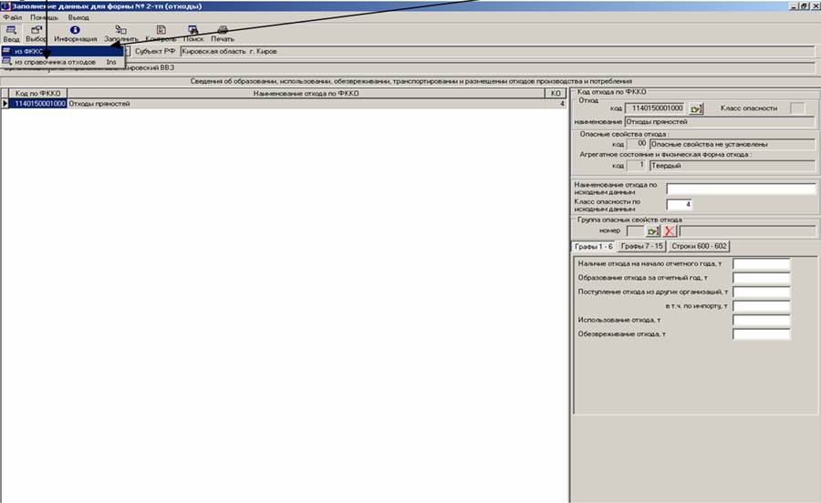821x503 pixels.
Task: Click the Поиск toolbar icon
Action: (193, 34)
